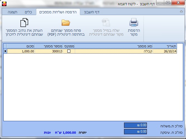The height and width of the screenshot is (139, 186).
Task: Click the סה"כ ת.משלוח amount field
Action: [135, 125]
